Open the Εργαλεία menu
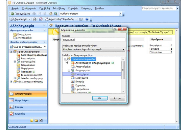This screenshot has height=130, width=187. pos(73,8)
